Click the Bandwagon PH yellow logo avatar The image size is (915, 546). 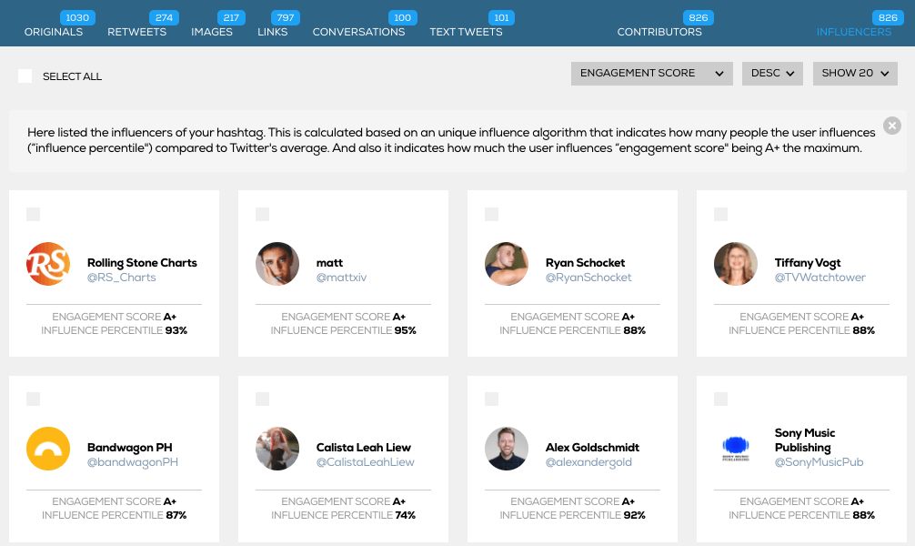[48, 449]
